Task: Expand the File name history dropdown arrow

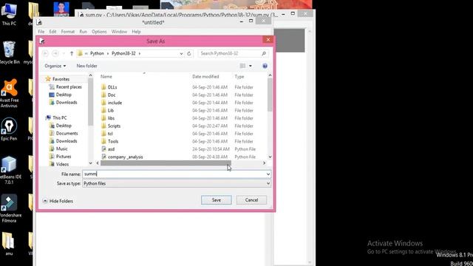Action: (x=268, y=174)
